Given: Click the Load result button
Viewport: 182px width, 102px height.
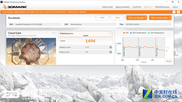Looking at the screenshot, I should coord(102,18).
